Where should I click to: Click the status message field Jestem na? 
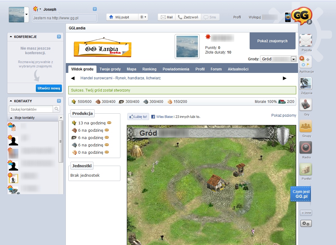[65, 18]
